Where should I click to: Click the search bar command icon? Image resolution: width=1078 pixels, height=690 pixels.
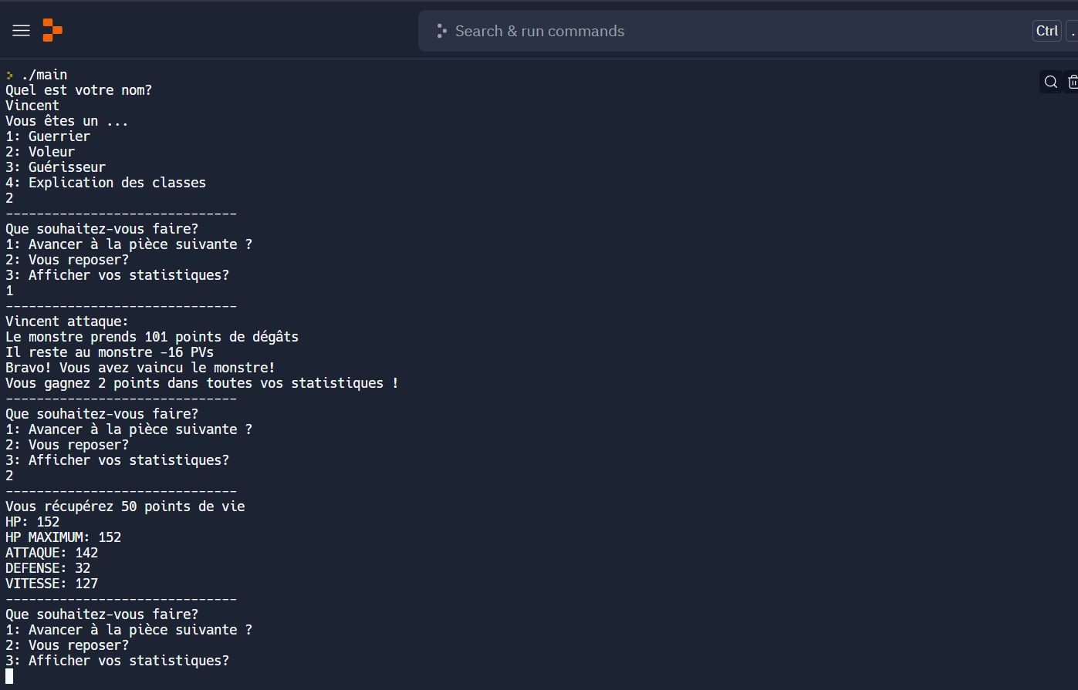441,31
